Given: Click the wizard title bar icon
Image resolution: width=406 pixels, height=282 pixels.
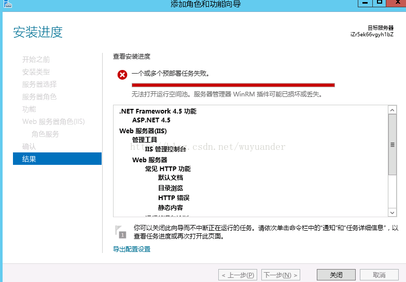Looking at the screenshot, I should [7, 4].
